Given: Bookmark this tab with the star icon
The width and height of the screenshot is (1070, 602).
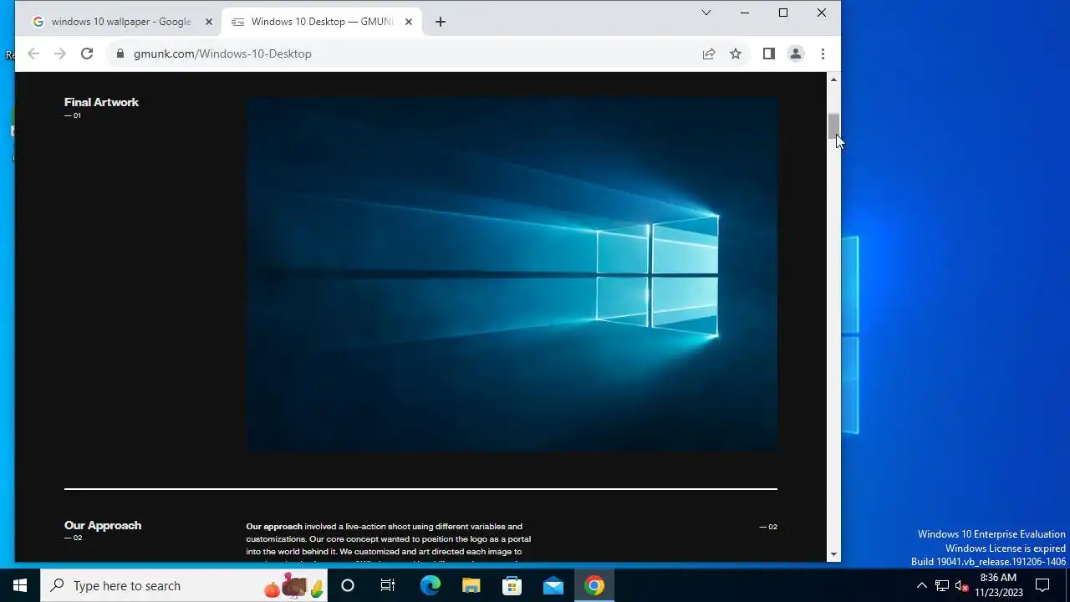Looking at the screenshot, I should (x=736, y=54).
